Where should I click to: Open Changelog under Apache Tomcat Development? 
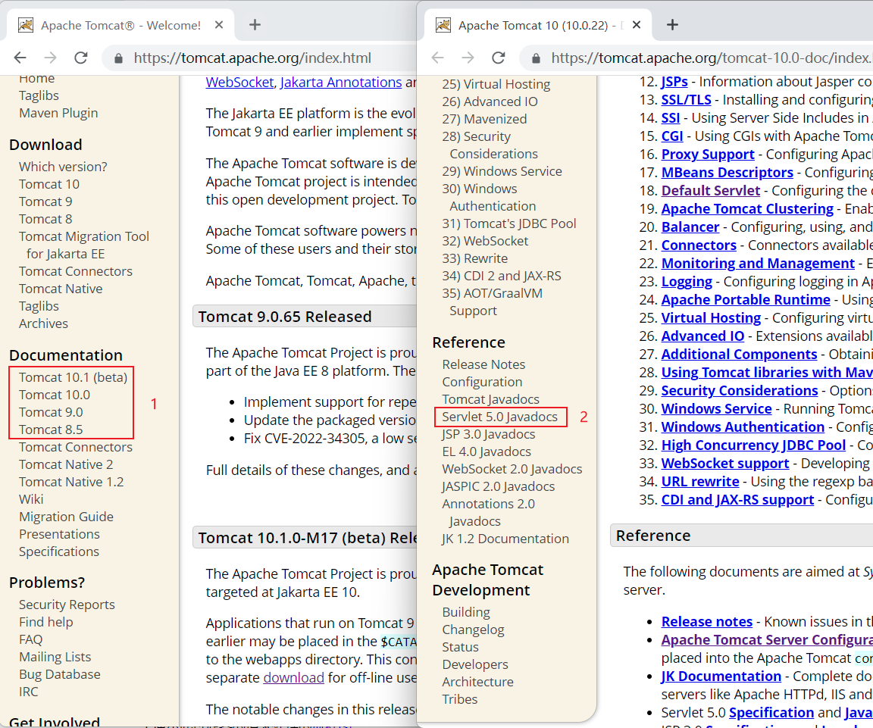[x=473, y=630]
